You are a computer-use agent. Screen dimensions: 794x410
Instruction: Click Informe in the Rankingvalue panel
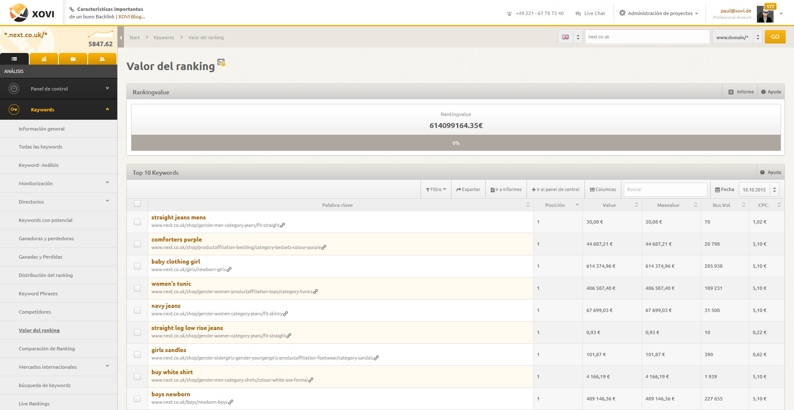pos(741,92)
